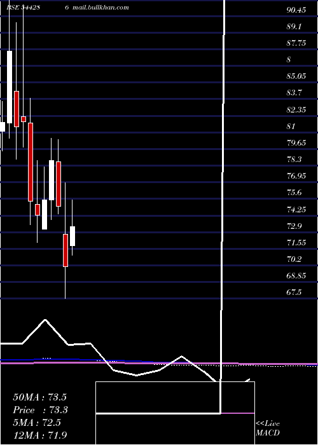Select the 75.6 price level label
Image resolution: width=318 pixels, height=445 pixels.
point(294,193)
